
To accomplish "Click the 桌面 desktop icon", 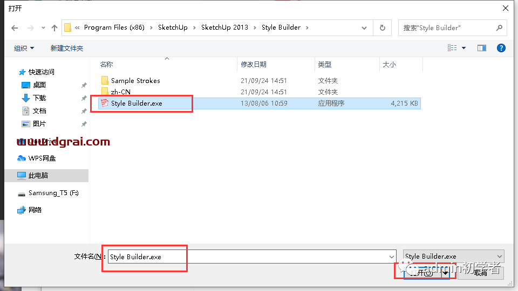I will [x=26, y=85].
